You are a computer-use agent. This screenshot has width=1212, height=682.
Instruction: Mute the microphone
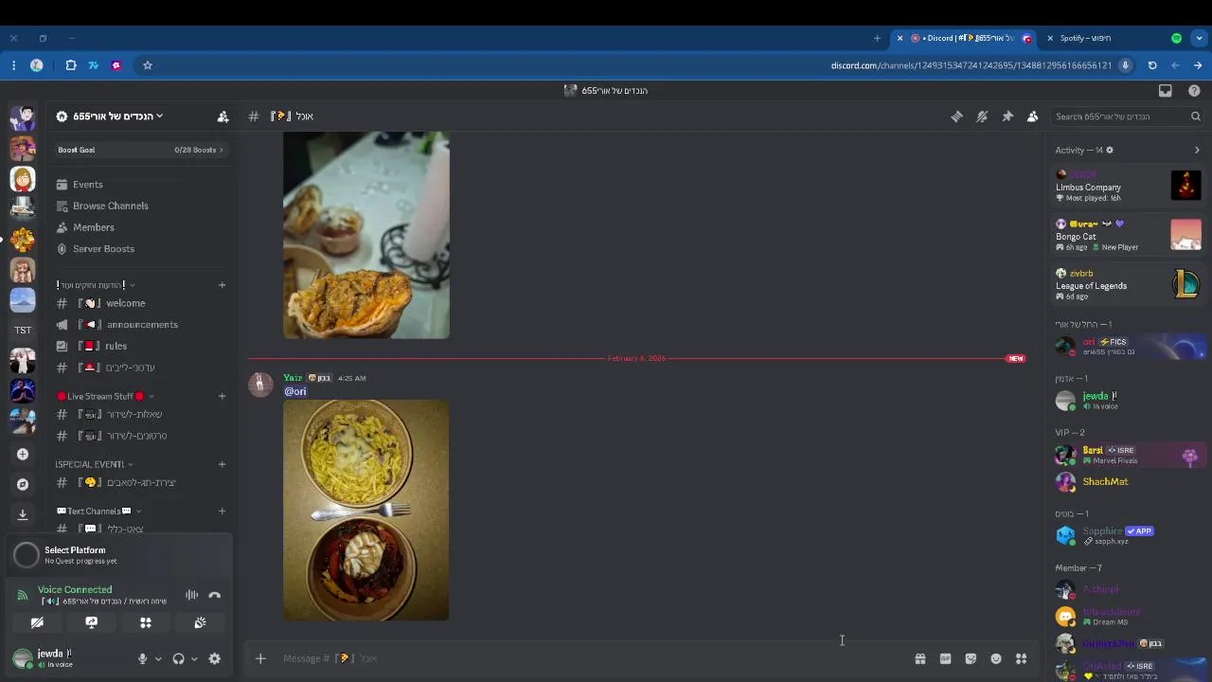142,658
